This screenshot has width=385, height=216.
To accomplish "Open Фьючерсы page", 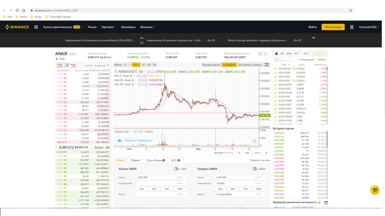I will tap(128, 27).
